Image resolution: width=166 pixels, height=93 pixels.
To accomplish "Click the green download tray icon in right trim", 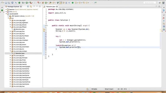I will point(164,29).
